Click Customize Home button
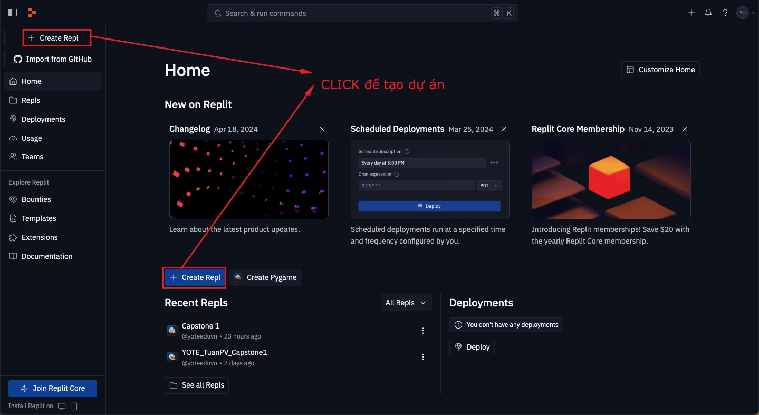Viewport: 759px width, 415px height. [660, 70]
